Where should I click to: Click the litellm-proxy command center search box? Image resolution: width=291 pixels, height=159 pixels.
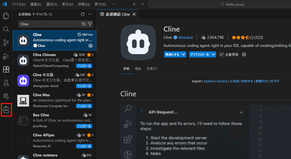click(220, 4)
